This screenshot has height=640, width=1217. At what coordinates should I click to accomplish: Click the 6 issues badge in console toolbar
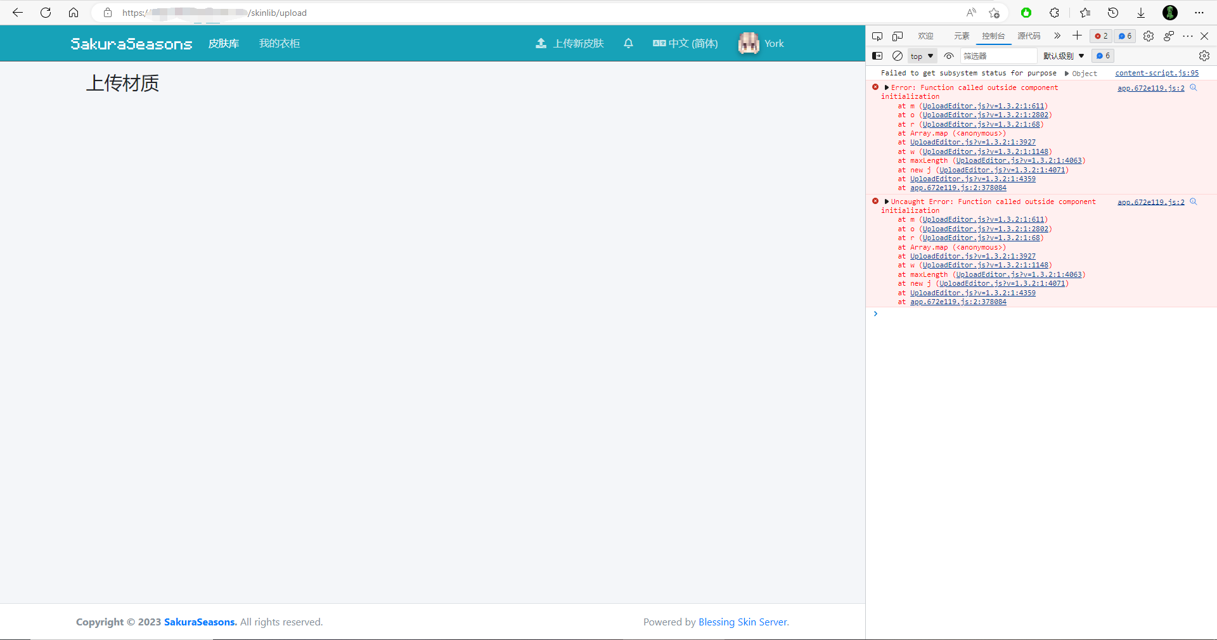1103,56
